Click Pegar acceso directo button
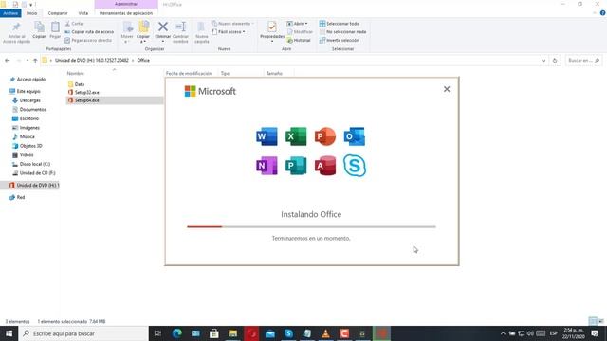This screenshot has height=341, width=607. tap(88, 40)
